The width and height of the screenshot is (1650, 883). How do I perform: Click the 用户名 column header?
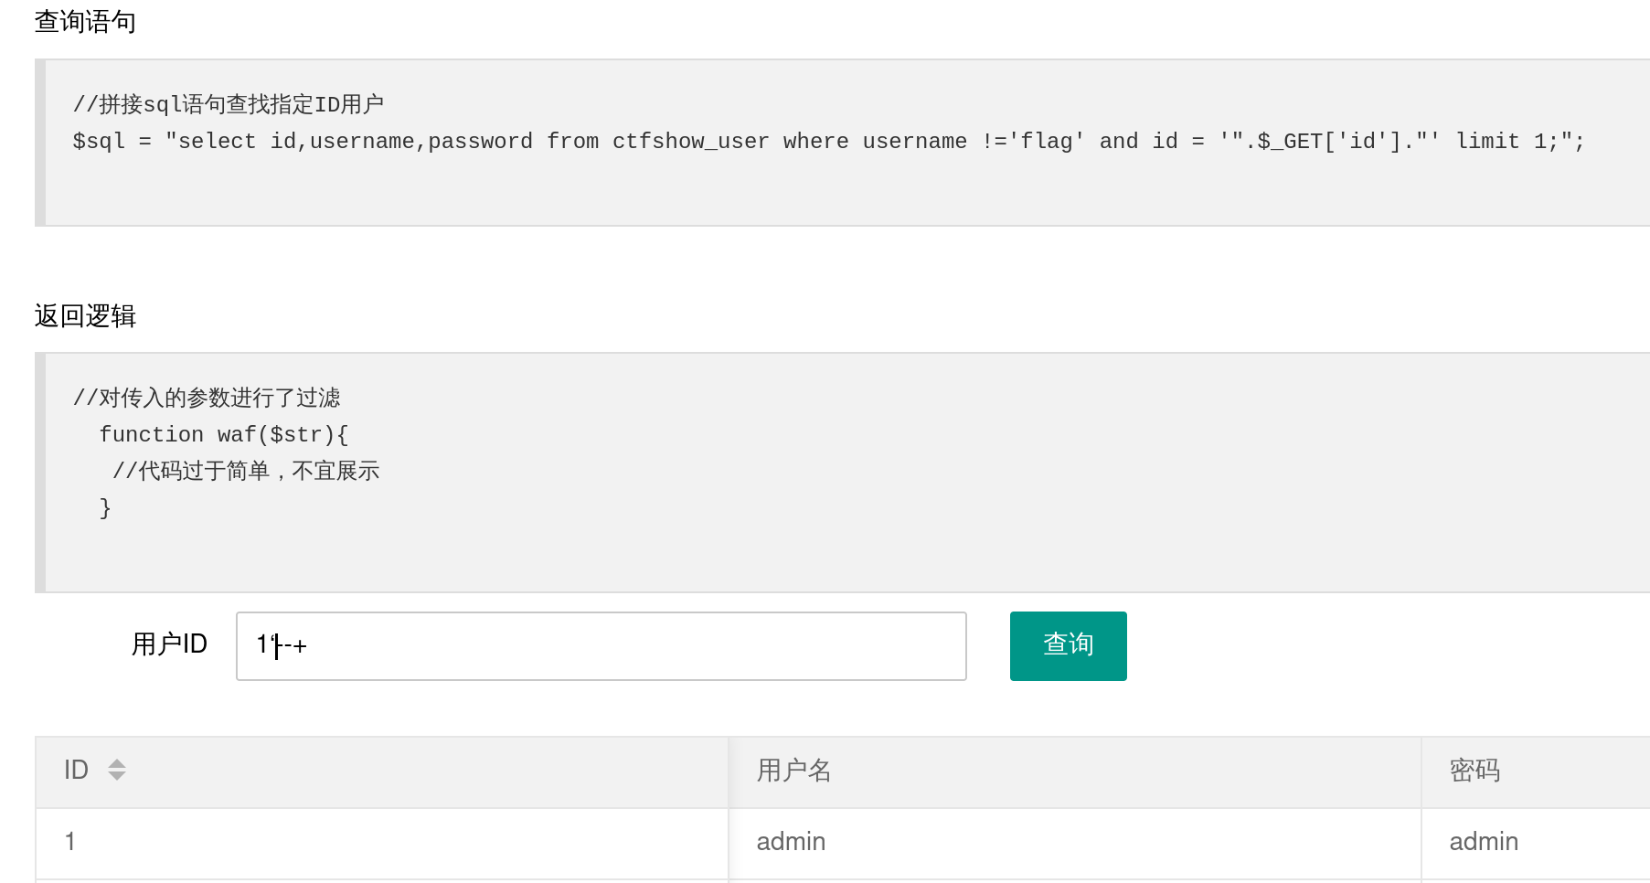pos(793,771)
